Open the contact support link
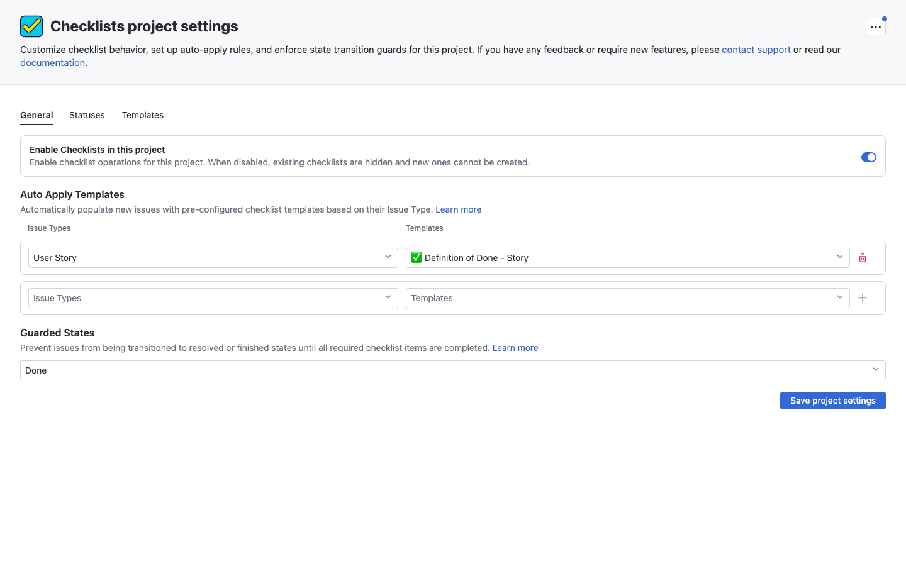906x566 pixels. (756, 50)
